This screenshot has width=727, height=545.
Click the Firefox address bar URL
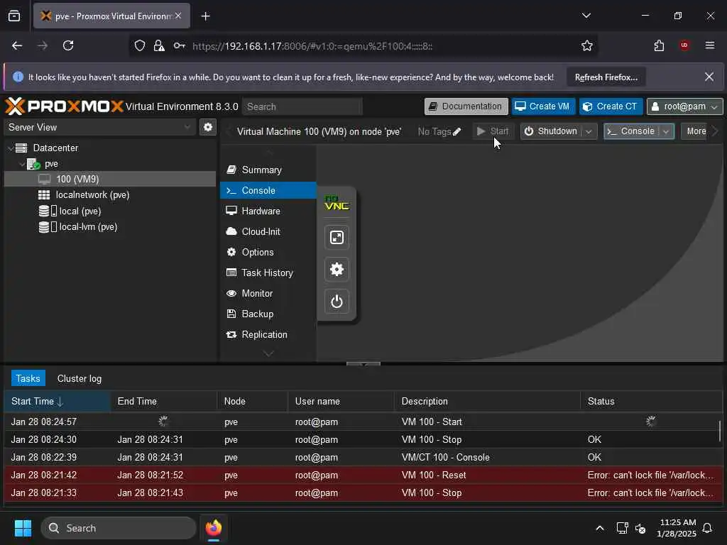pyautogui.click(x=312, y=46)
